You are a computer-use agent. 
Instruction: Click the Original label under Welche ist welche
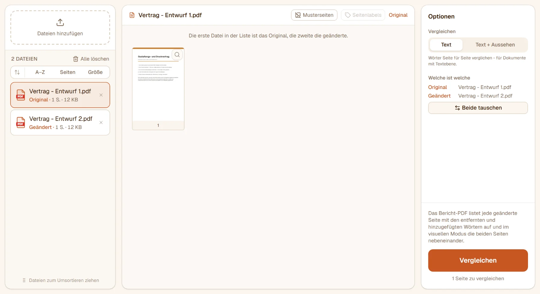pyautogui.click(x=437, y=87)
